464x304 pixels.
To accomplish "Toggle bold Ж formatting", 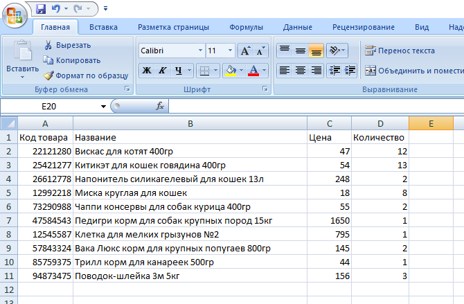I will click(x=147, y=71).
